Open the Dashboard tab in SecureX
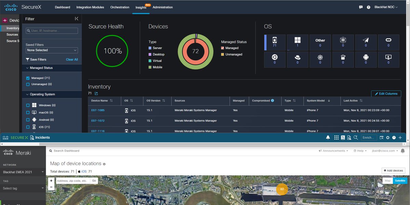Viewport: 410px width, 205px height. tap(63, 7)
